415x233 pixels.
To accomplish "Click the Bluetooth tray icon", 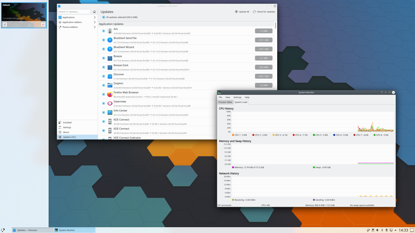I will pos(382,230).
